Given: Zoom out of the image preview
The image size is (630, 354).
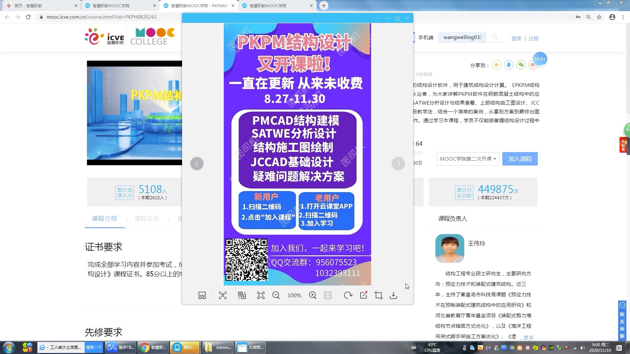Looking at the screenshot, I should [x=276, y=295].
